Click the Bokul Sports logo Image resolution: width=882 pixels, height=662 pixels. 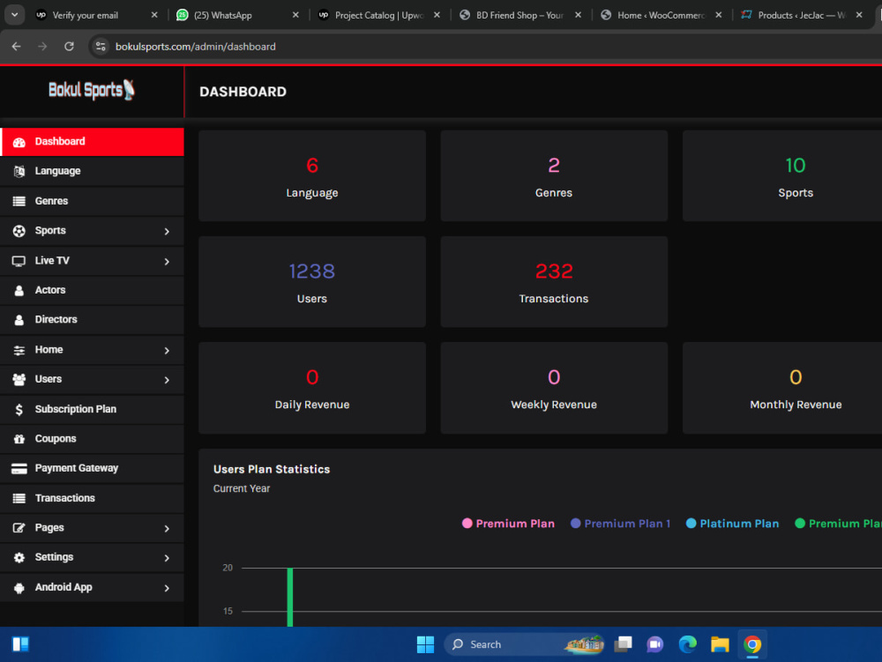coord(92,90)
